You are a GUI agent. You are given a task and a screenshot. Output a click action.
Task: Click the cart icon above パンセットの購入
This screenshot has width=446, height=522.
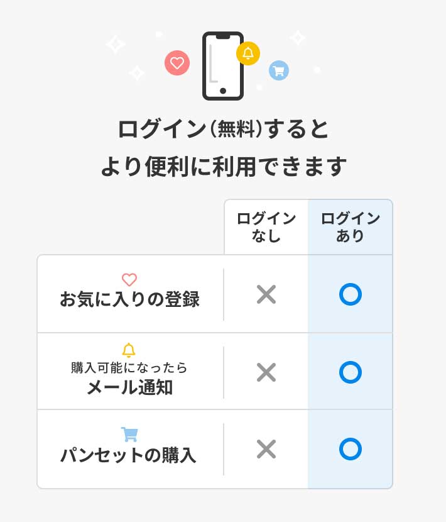[x=129, y=434]
